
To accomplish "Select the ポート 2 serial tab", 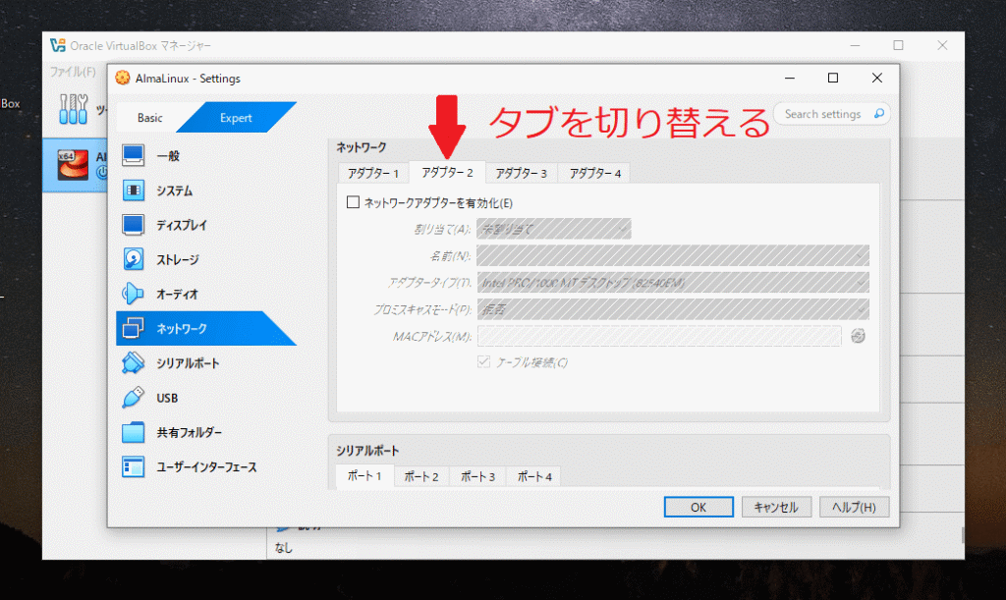I will 420,477.
